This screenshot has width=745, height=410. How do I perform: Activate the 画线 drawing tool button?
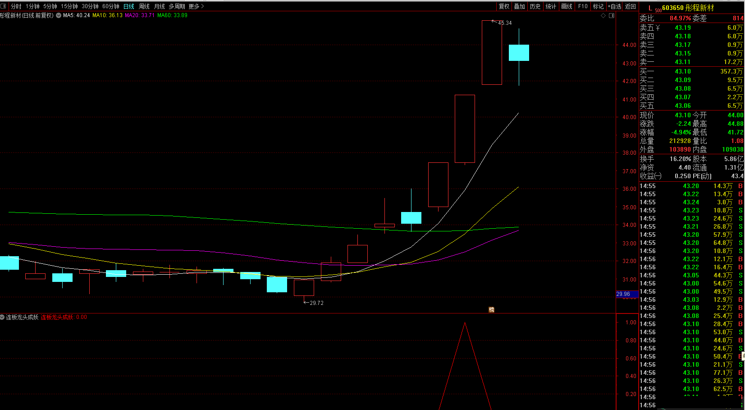coord(567,6)
